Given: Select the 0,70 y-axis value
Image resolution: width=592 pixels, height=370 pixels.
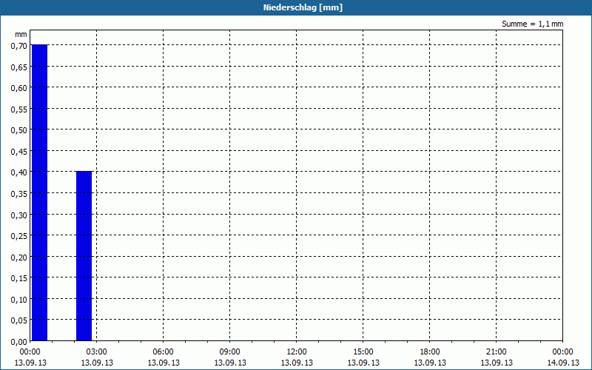Looking at the screenshot, I should click(x=19, y=46).
